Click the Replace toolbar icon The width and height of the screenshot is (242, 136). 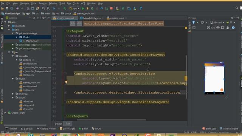tap(48, 8)
